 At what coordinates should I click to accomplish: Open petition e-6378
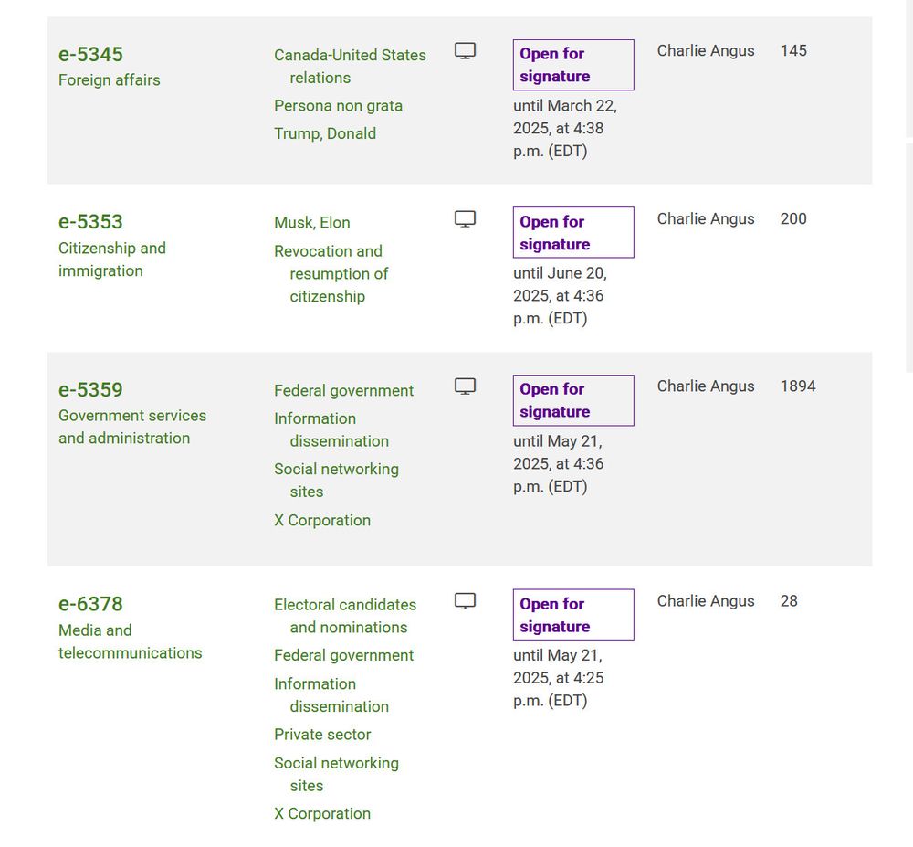click(90, 604)
